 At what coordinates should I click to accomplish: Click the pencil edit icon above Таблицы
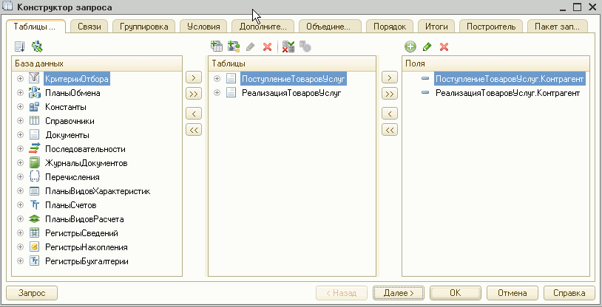(250, 46)
